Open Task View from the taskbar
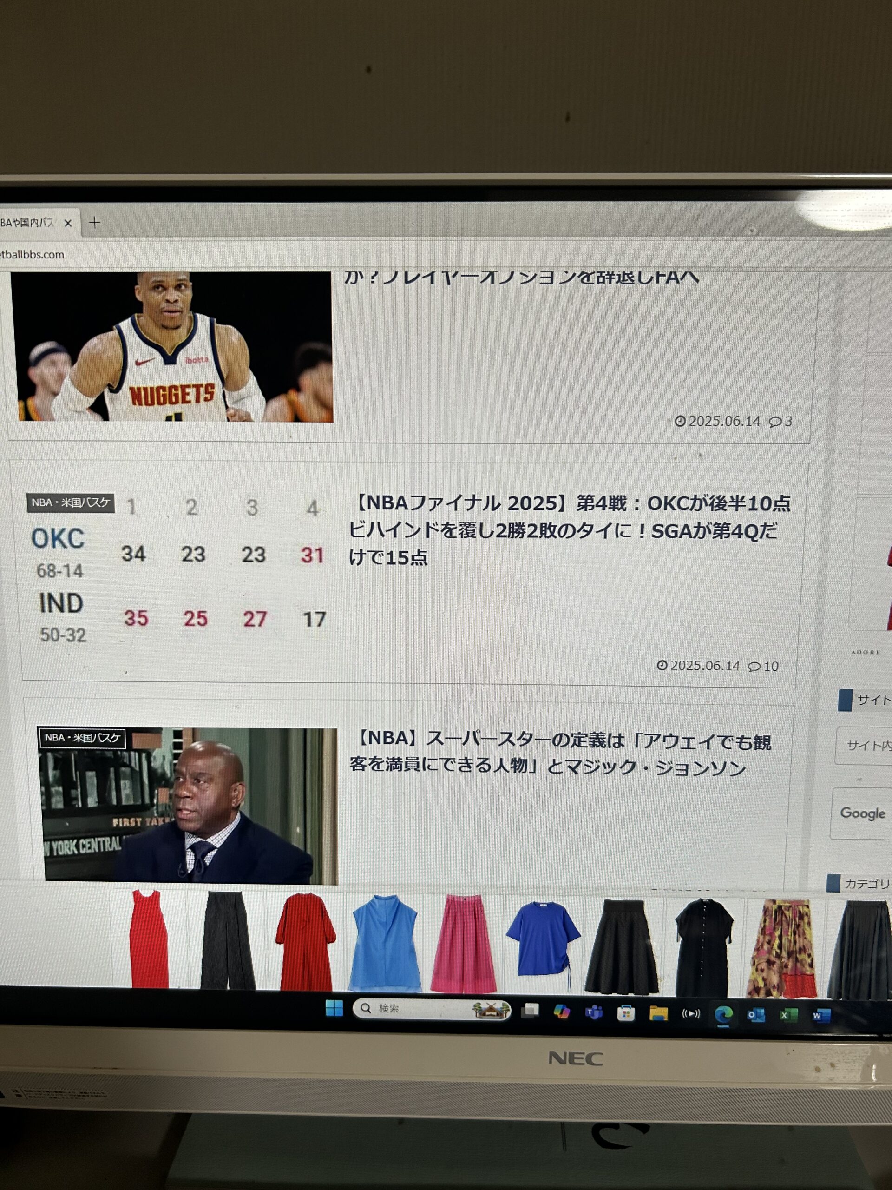 530,1010
